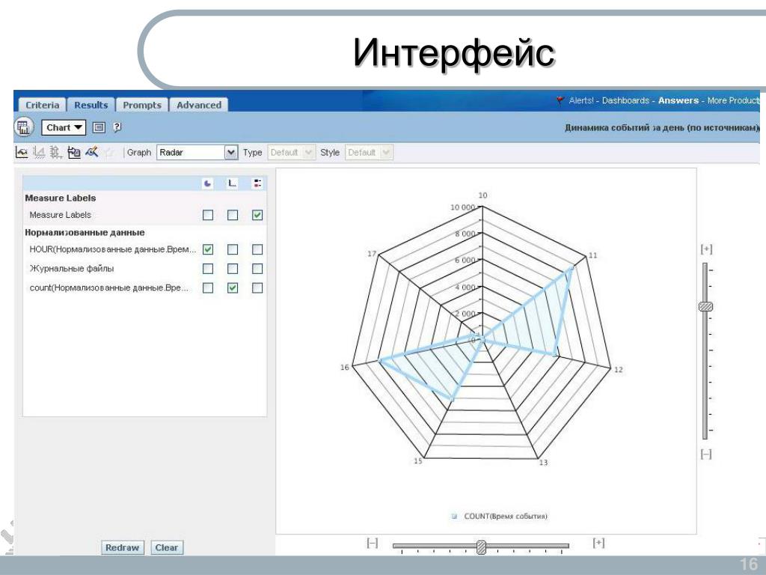Check Журнальные файлы pie-column checkbox
Viewport: 766px width, 575px height.
208,269
